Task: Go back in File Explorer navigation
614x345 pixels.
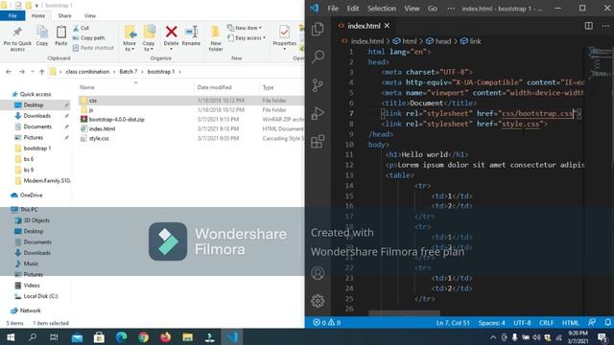Action: [9, 72]
